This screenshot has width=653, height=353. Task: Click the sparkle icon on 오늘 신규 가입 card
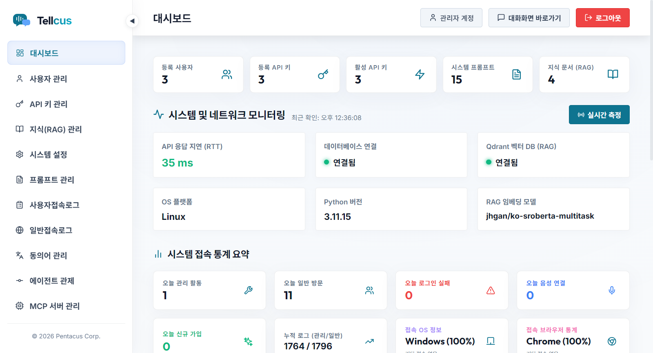(249, 341)
